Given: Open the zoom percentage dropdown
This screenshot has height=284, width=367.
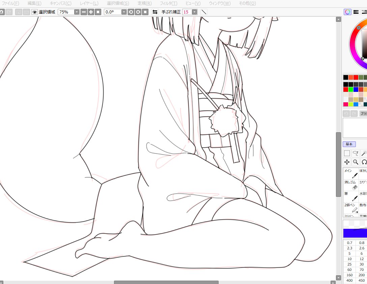Looking at the screenshot, I should tap(77, 12).
